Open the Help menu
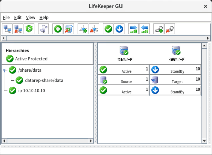Image resolution: width=212 pixels, height=155 pixels. (44, 17)
